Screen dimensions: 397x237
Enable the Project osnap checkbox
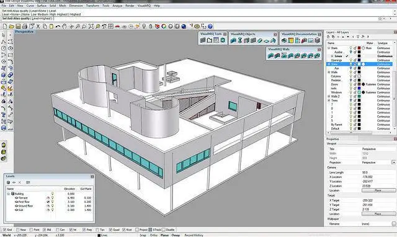(137, 230)
